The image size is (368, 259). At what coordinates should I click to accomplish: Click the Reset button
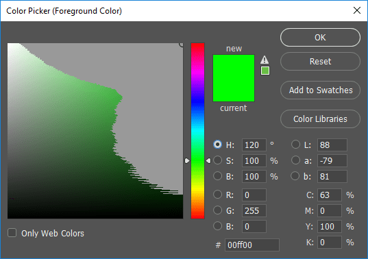[320, 62]
